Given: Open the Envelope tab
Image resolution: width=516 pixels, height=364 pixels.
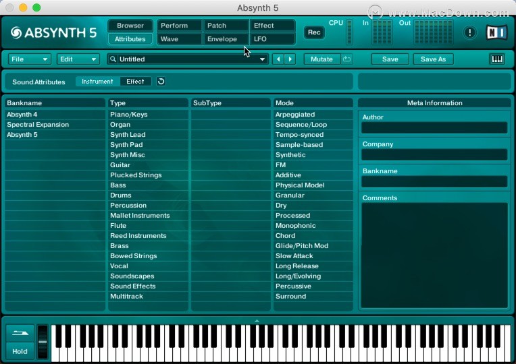Looking at the screenshot, I should [226, 39].
